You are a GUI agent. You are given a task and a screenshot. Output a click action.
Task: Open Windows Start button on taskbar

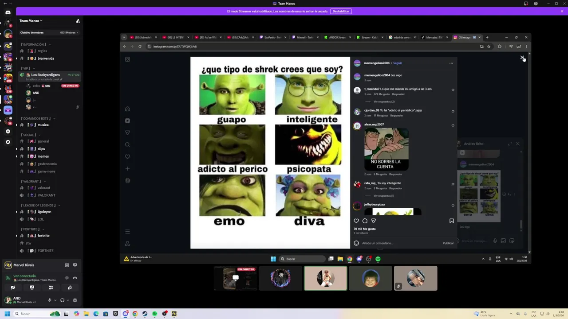pyautogui.click(x=7, y=314)
